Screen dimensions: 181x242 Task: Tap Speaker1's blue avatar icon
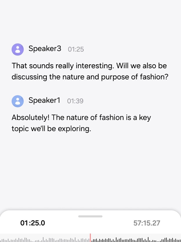pos(18,101)
